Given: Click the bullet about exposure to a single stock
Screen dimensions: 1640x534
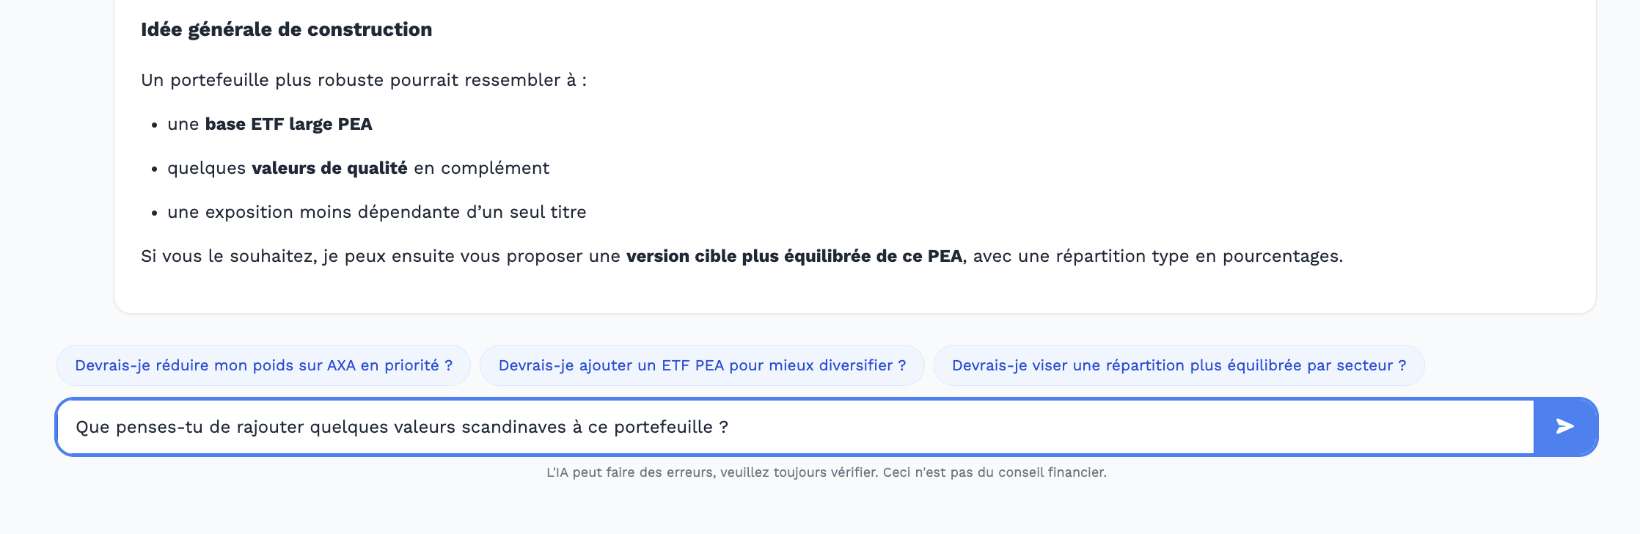Looking at the screenshot, I should (377, 212).
